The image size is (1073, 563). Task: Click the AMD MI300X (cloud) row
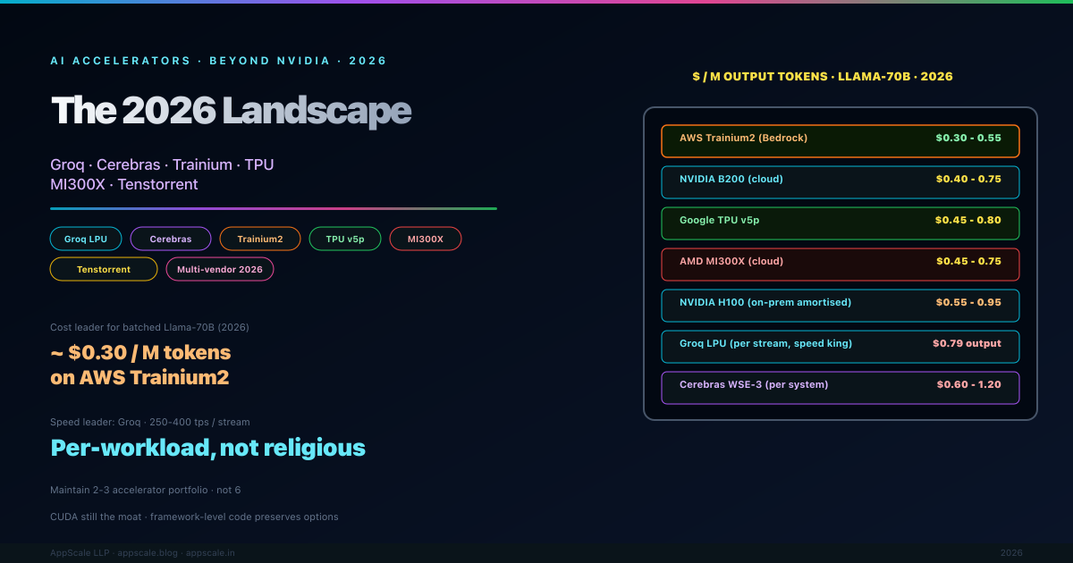pyautogui.click(x=840, y=265)
